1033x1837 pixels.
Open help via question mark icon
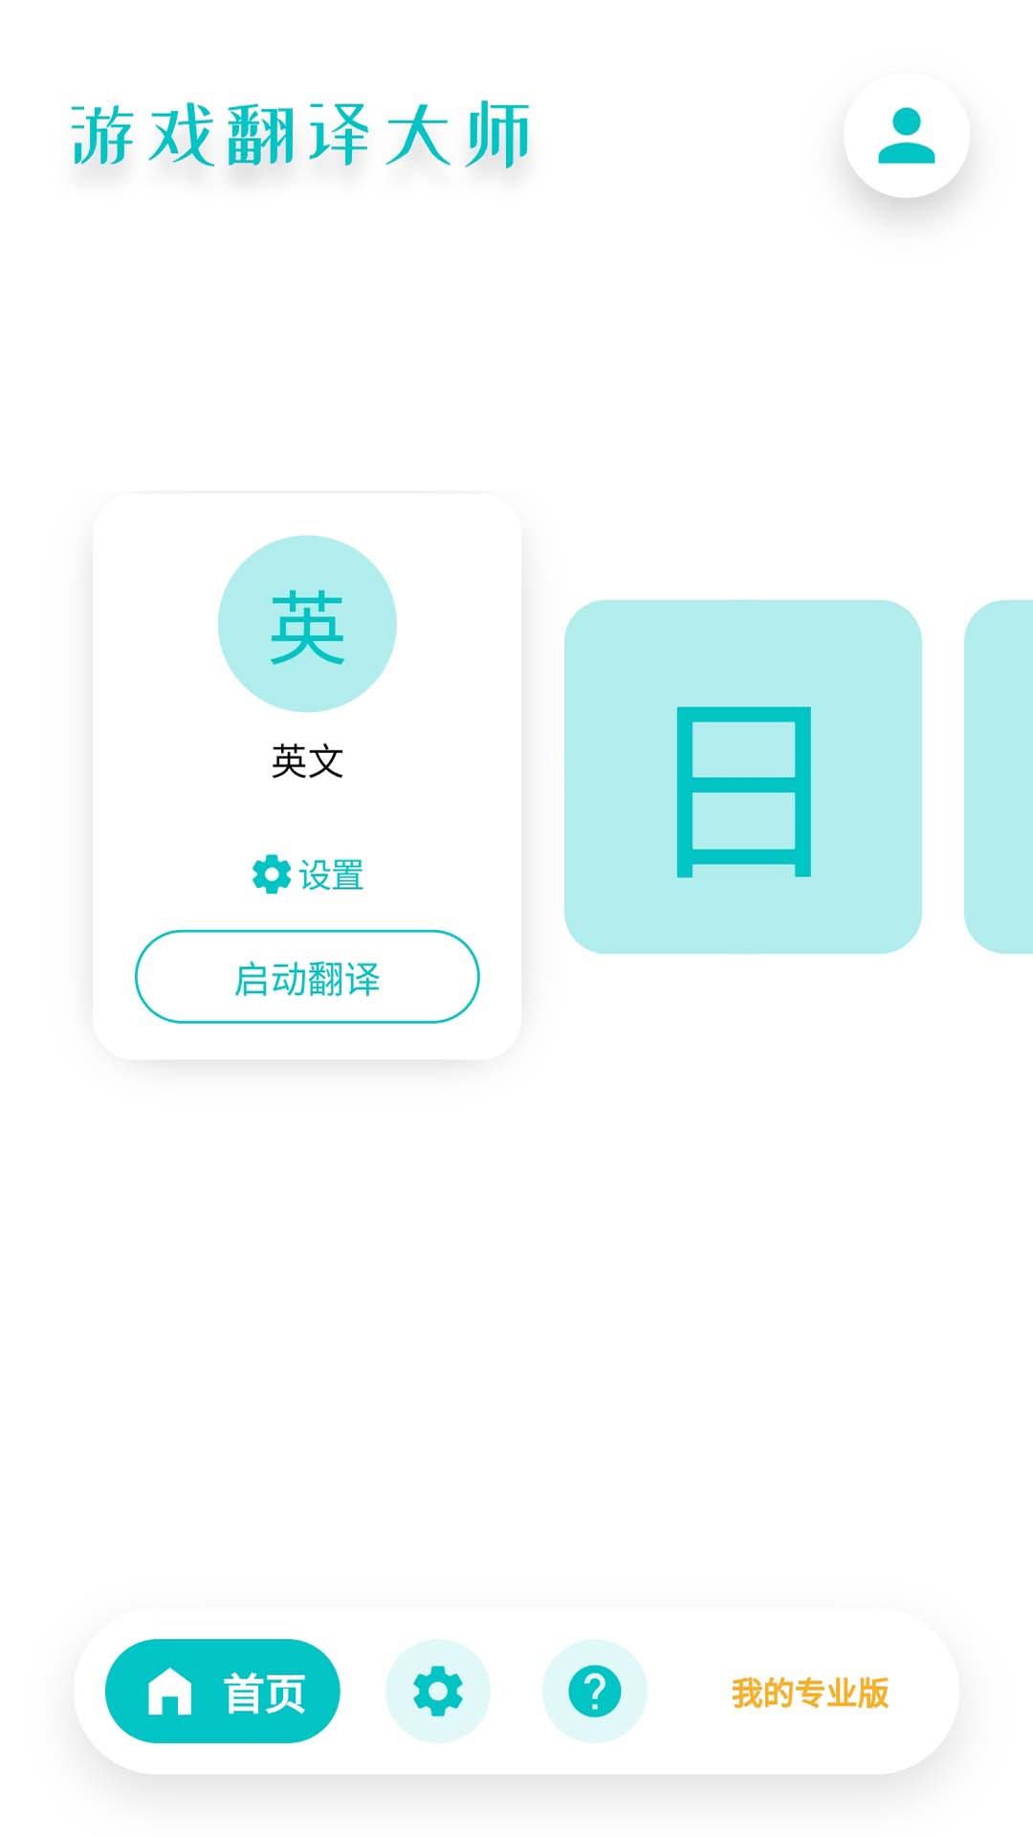click(x=595, y=1692)
